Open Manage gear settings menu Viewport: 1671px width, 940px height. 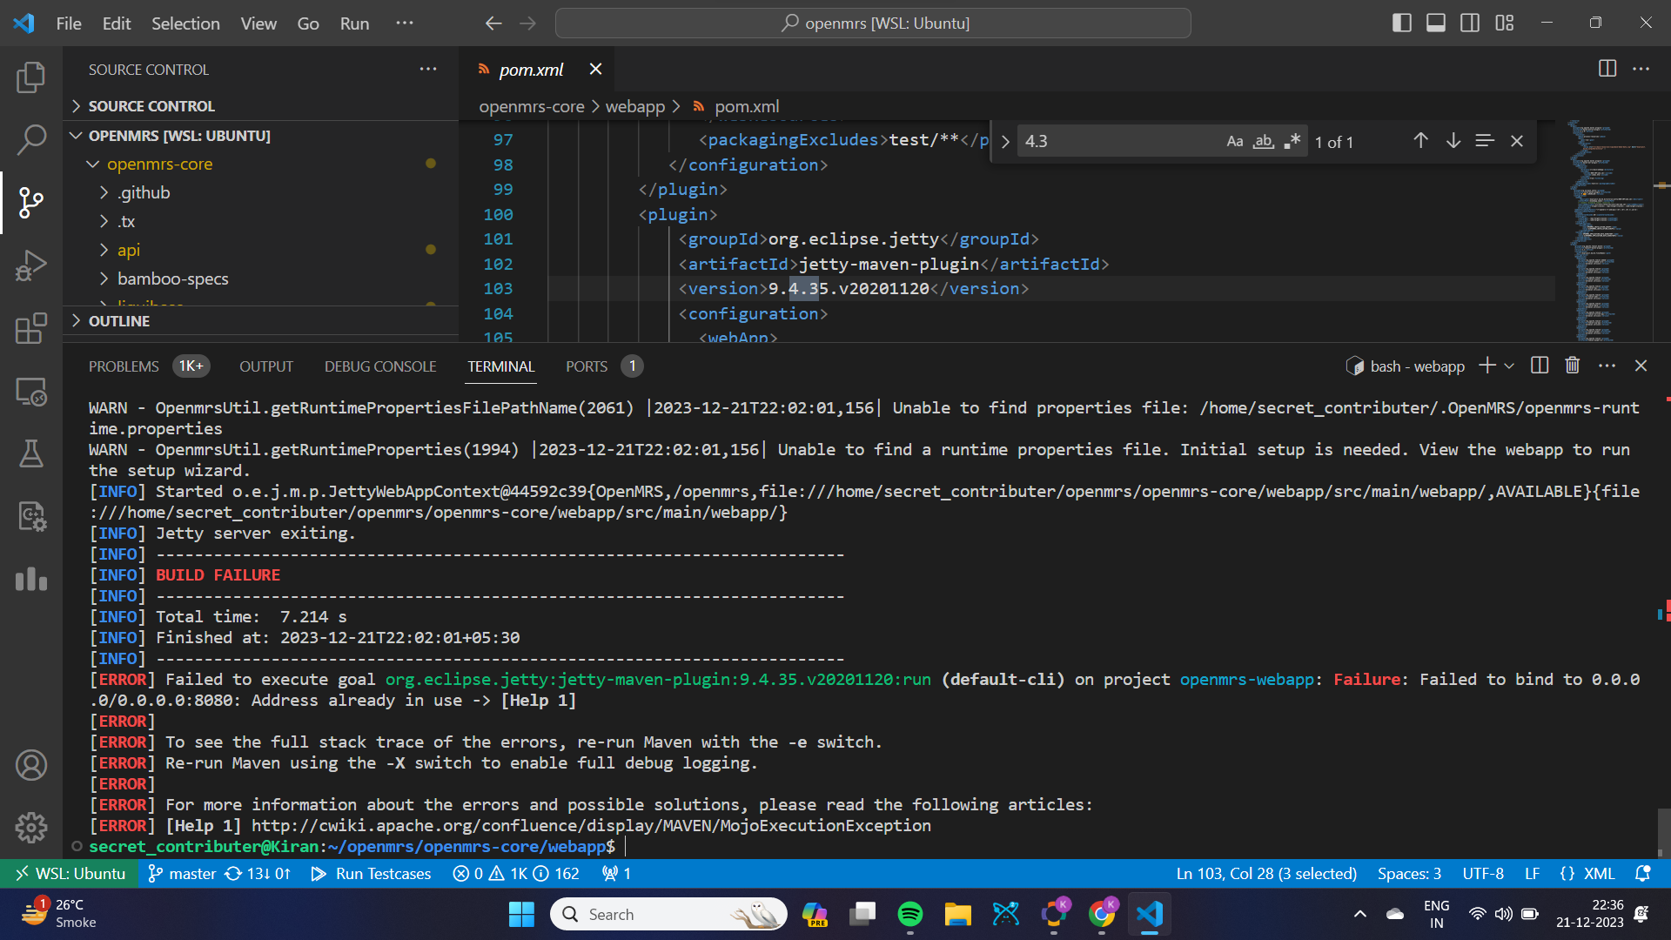31,828
